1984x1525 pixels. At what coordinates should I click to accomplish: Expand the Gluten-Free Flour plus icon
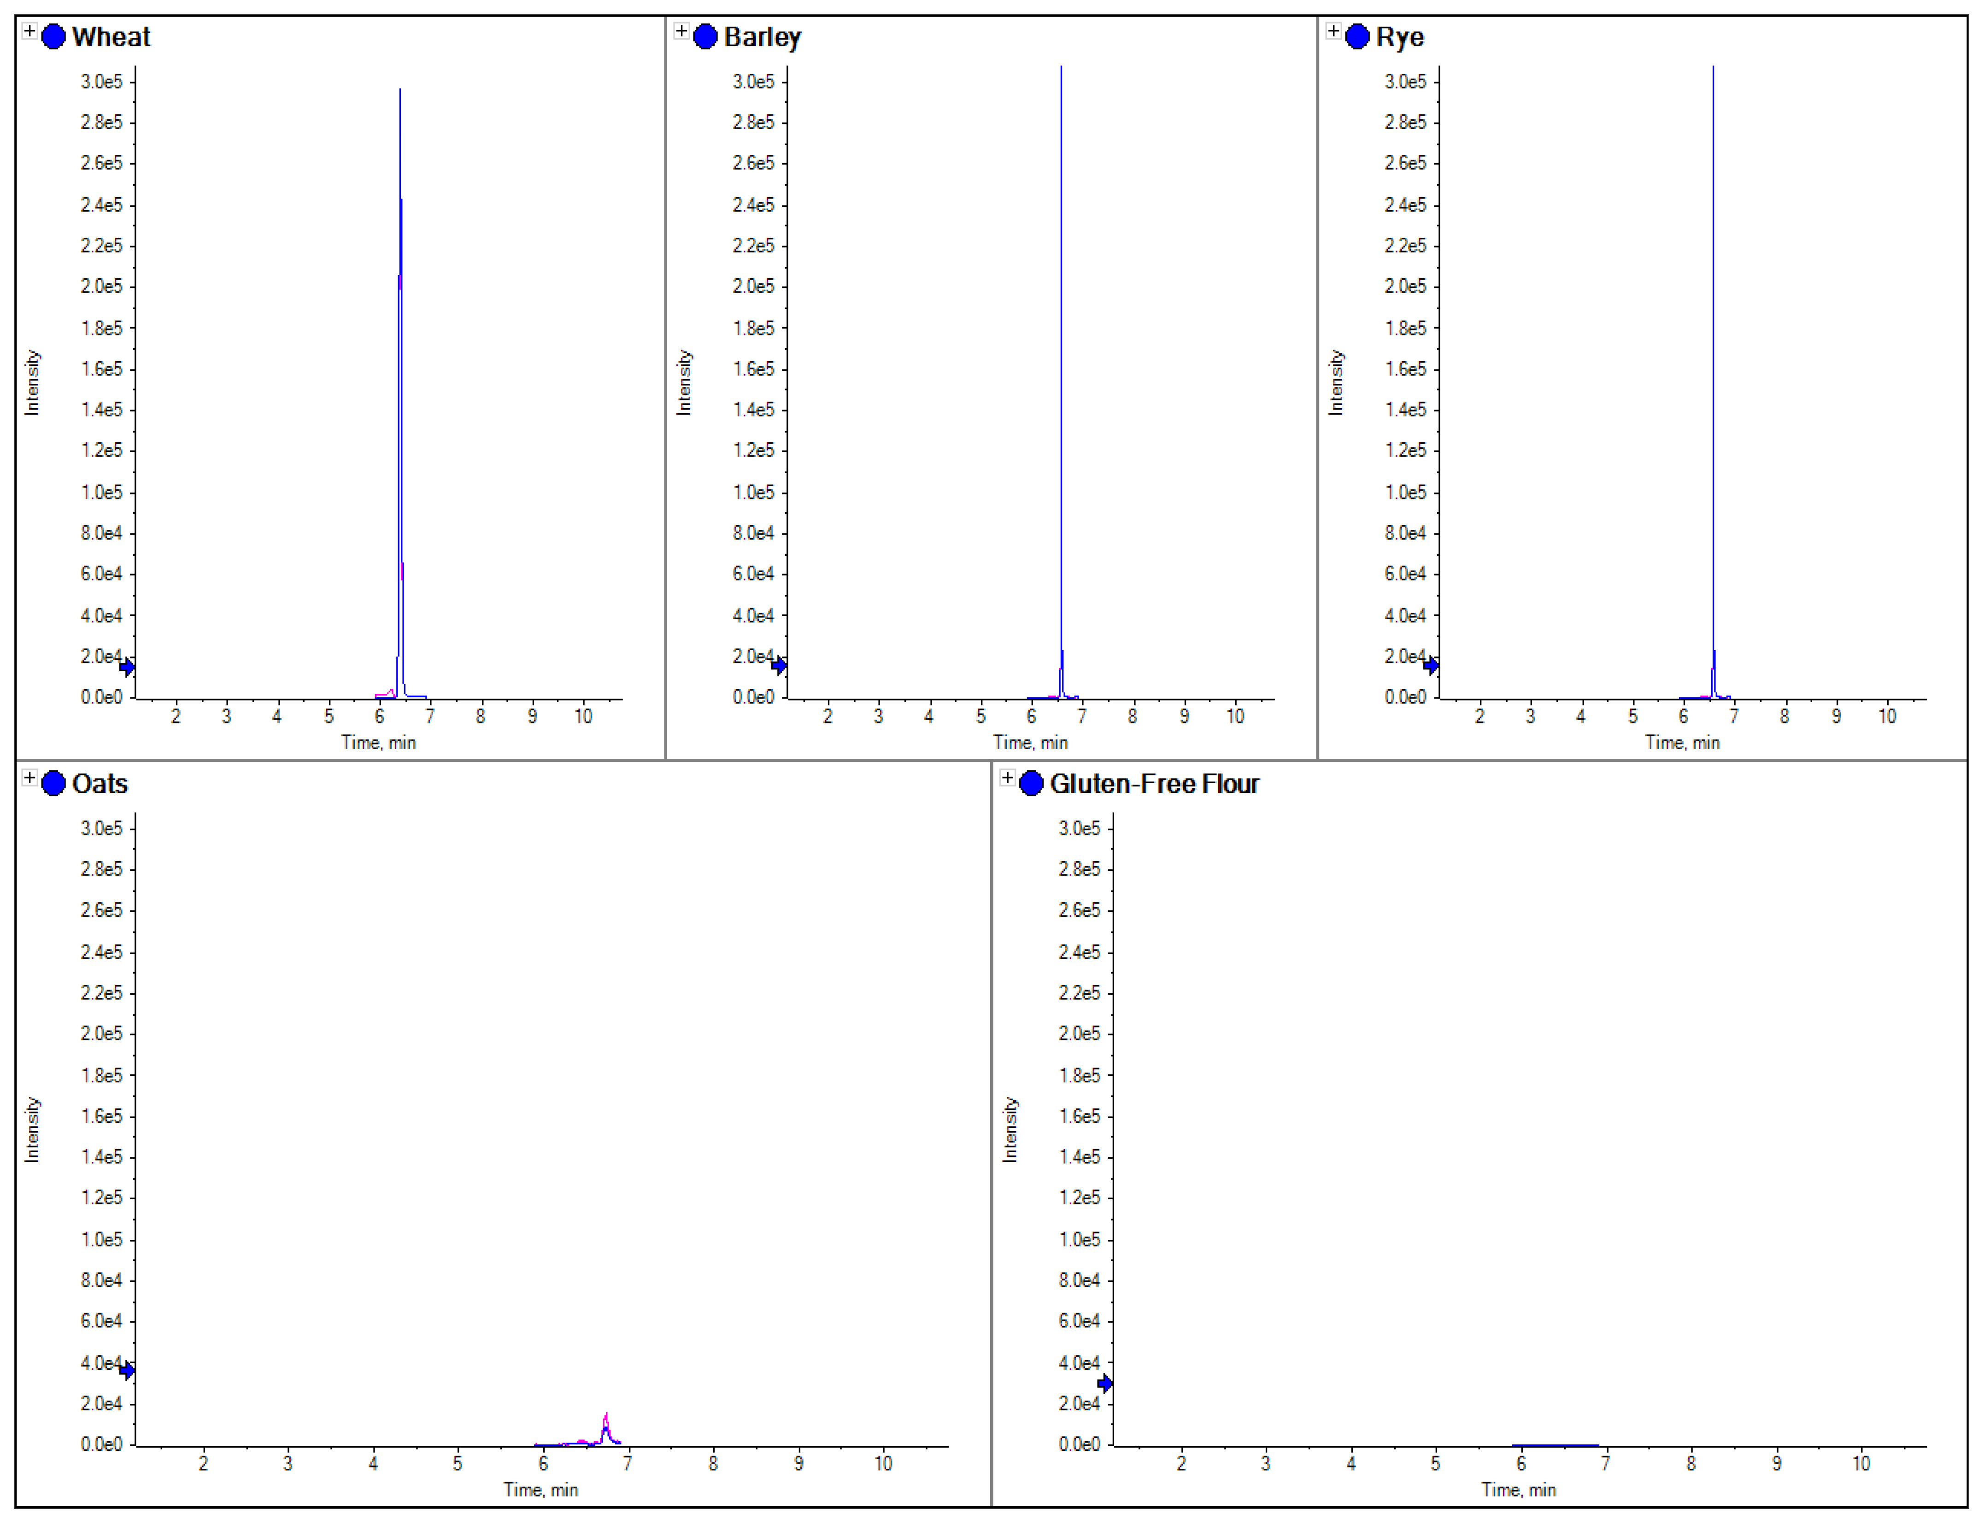[1007, 779]
